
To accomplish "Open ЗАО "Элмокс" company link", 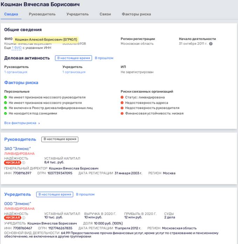I will (17, 149).
